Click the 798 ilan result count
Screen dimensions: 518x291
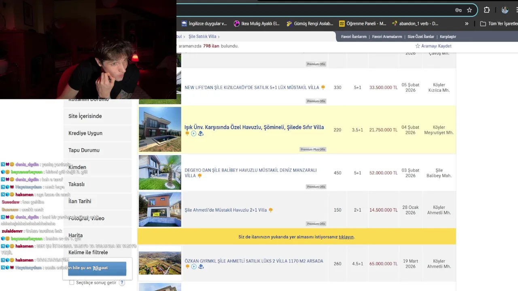(211, 46)
